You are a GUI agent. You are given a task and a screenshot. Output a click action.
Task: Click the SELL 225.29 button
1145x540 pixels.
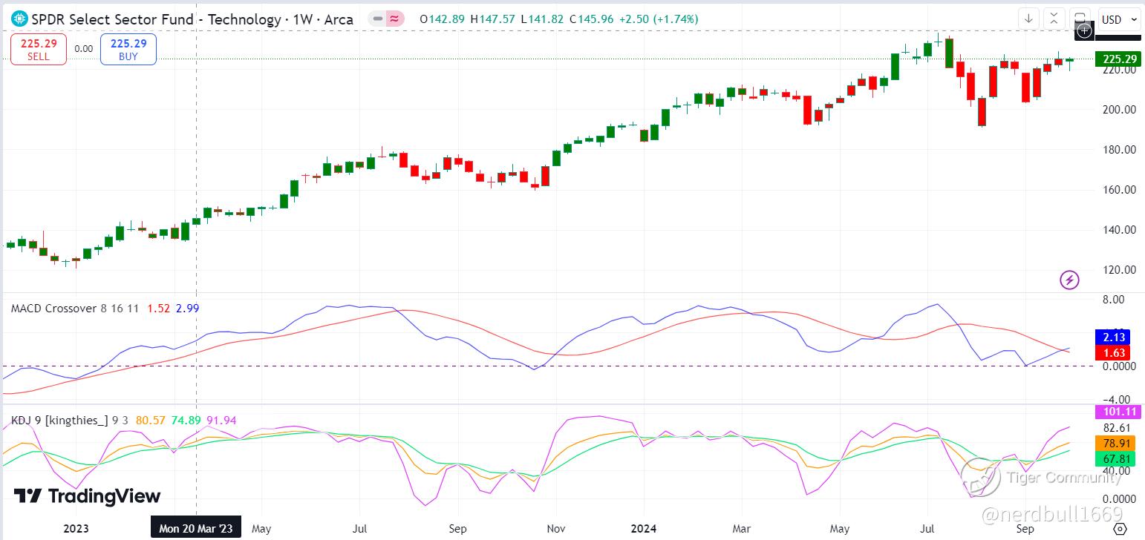39,49
